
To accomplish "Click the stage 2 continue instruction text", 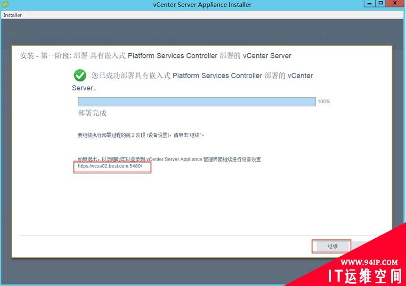I will pyautogui.click(x=141, y=135).
